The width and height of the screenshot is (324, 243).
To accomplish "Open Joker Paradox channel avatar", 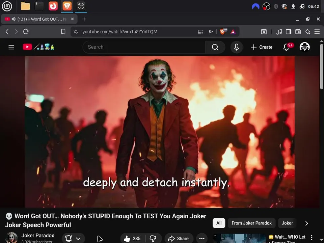I will (x=11, y=238).
